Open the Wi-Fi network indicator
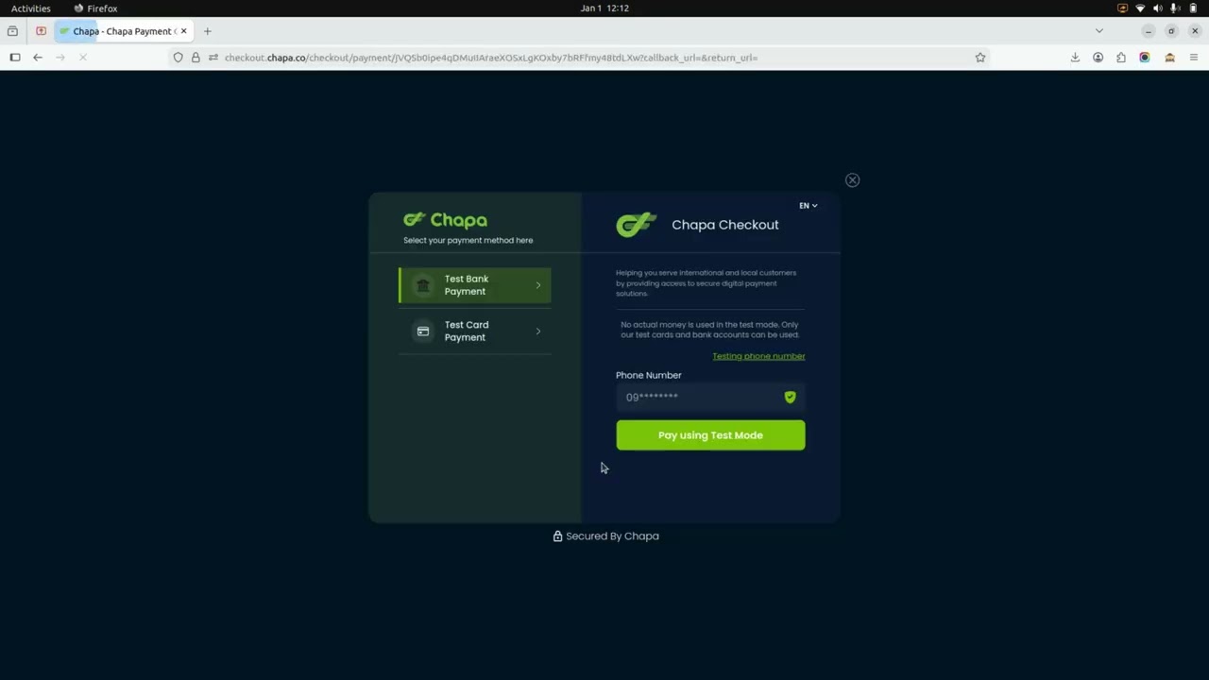The height and width of the screenshot is (680, 1209). [1140, 8]
